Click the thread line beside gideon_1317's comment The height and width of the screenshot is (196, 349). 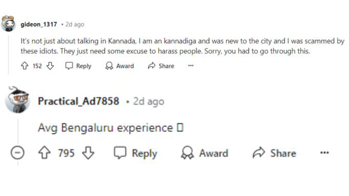point(8,54)
